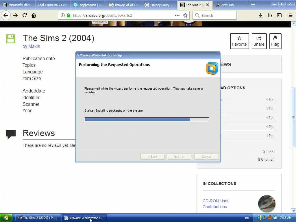
Task: Click the installation progress bar
Action: (x=147, y=119)
